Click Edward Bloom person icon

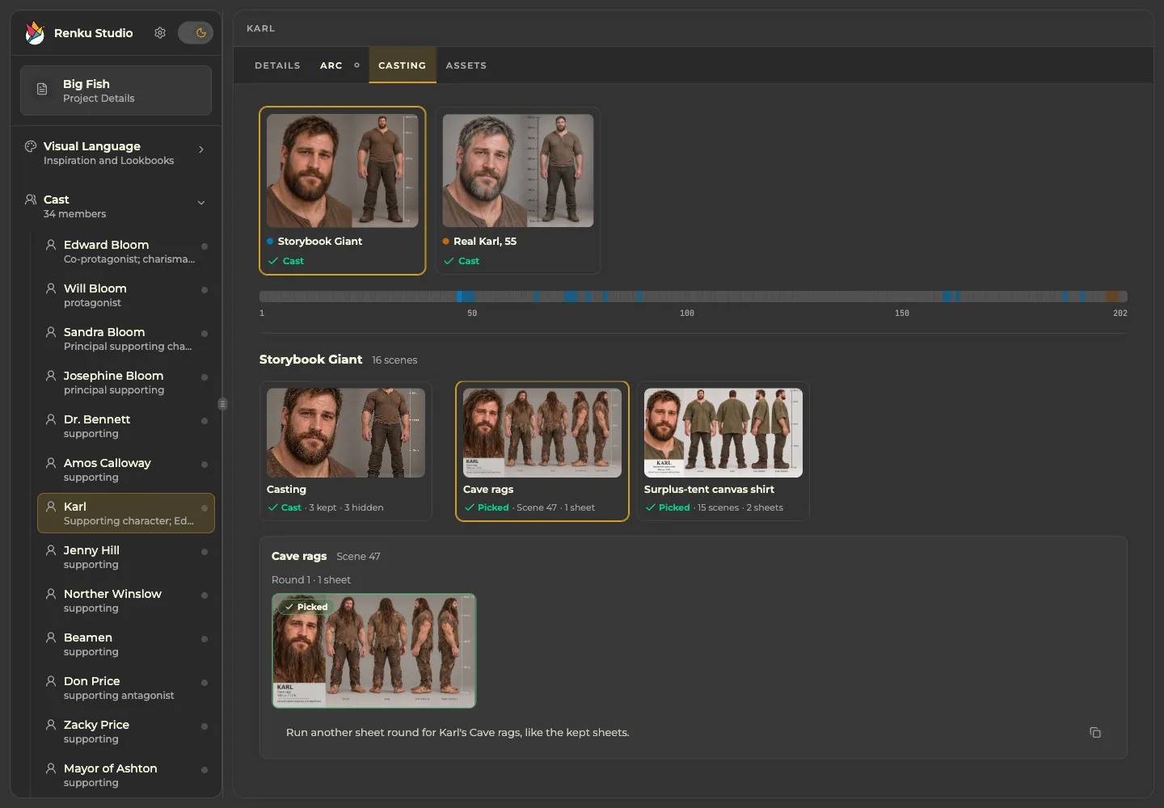[x=51, y=245]
